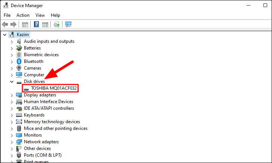Select the Ports (COM & LPT) entry
This screenshot has width=272, height=163.
[43, 155]
